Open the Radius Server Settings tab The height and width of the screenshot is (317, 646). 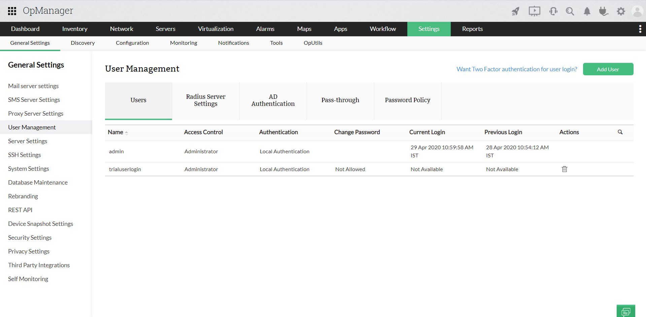[x=206, y=101]
